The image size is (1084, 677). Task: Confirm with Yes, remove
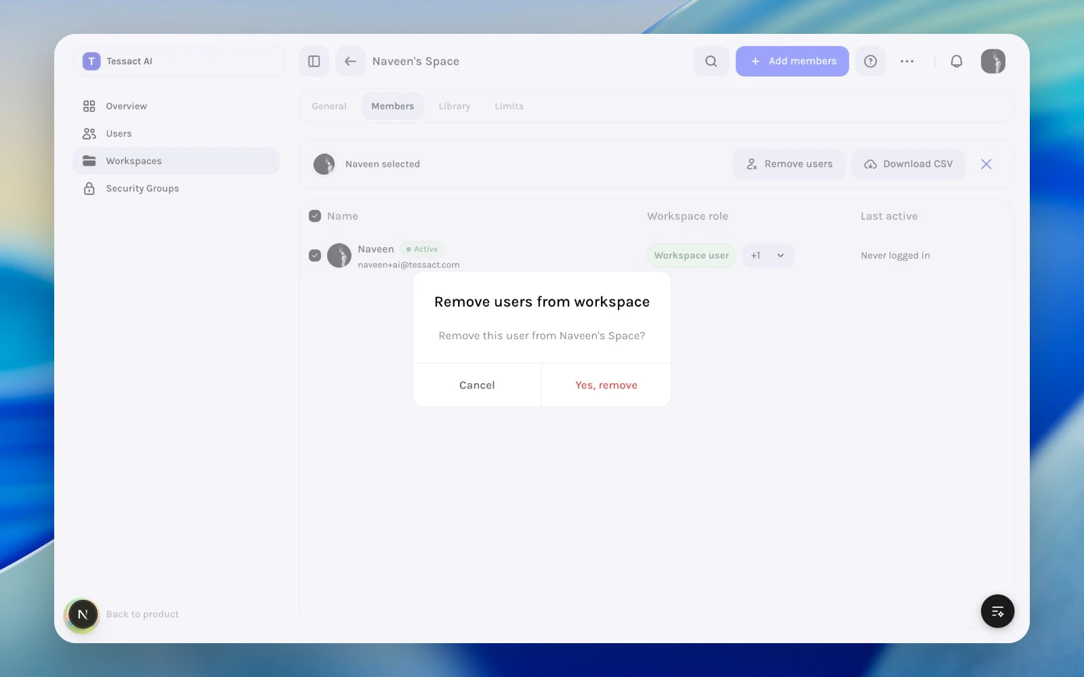coord(606,385)
